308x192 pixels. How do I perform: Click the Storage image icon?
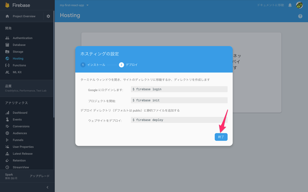pyautogui.click(x=7, y=52)
